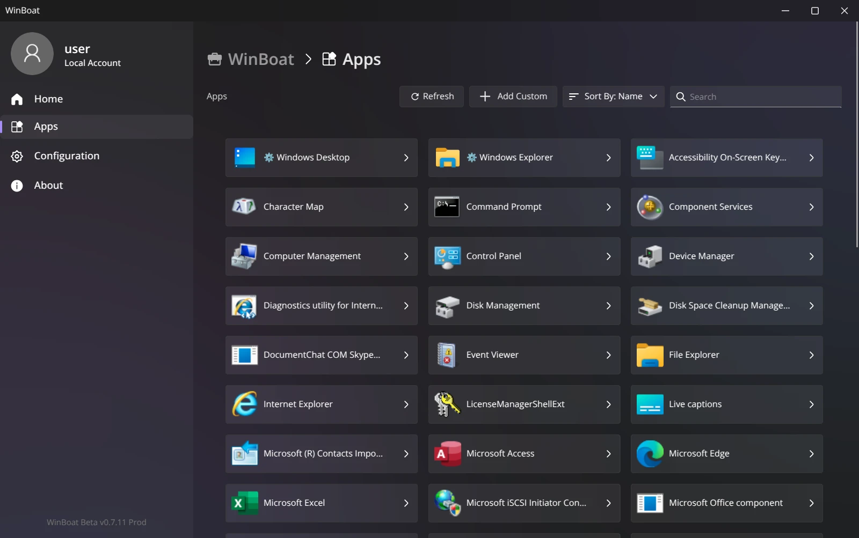
Task: Expand the Windows Desktop entry chevron
Action: (x=406, y=158)
